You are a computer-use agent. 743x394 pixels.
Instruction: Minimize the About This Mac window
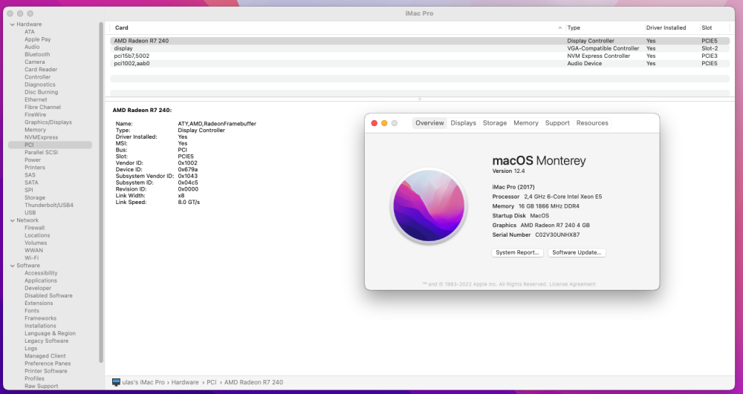click(384, 123)
